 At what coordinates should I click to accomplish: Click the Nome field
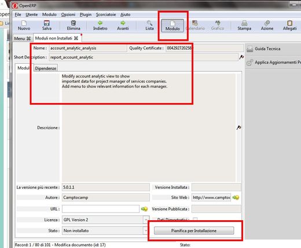click(x=88, y=48)
